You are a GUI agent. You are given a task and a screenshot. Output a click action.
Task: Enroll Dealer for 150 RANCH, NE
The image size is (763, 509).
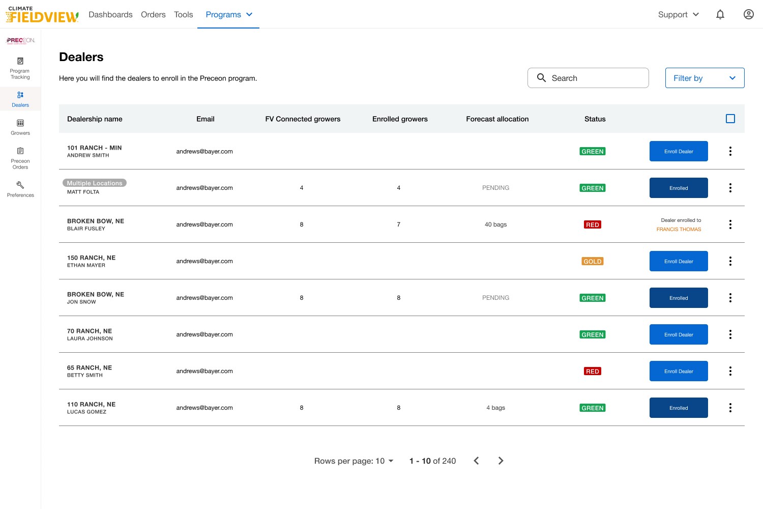click(x=679, y=261)
